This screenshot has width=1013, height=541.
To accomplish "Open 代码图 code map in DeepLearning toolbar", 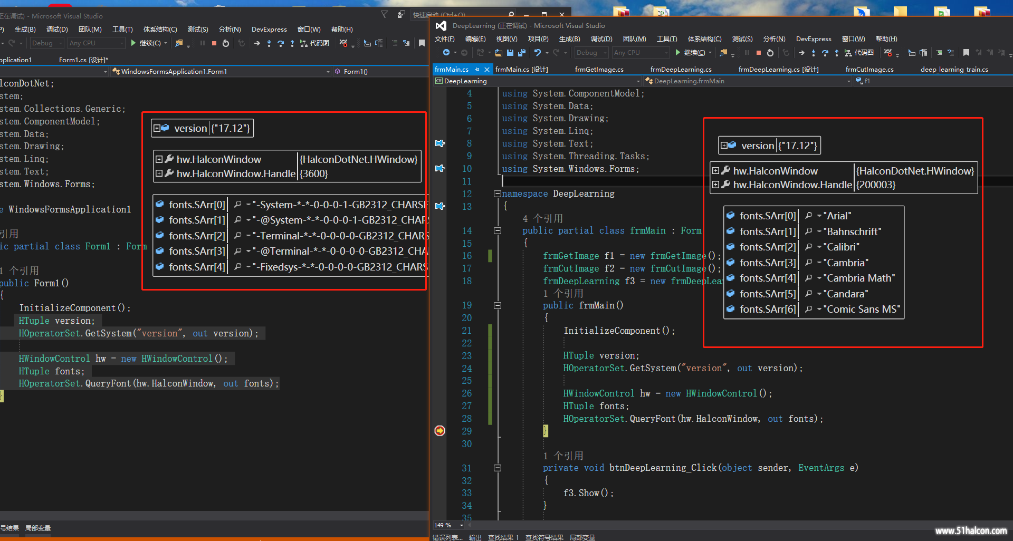I will pyautogui.click(x=859, y=53).
